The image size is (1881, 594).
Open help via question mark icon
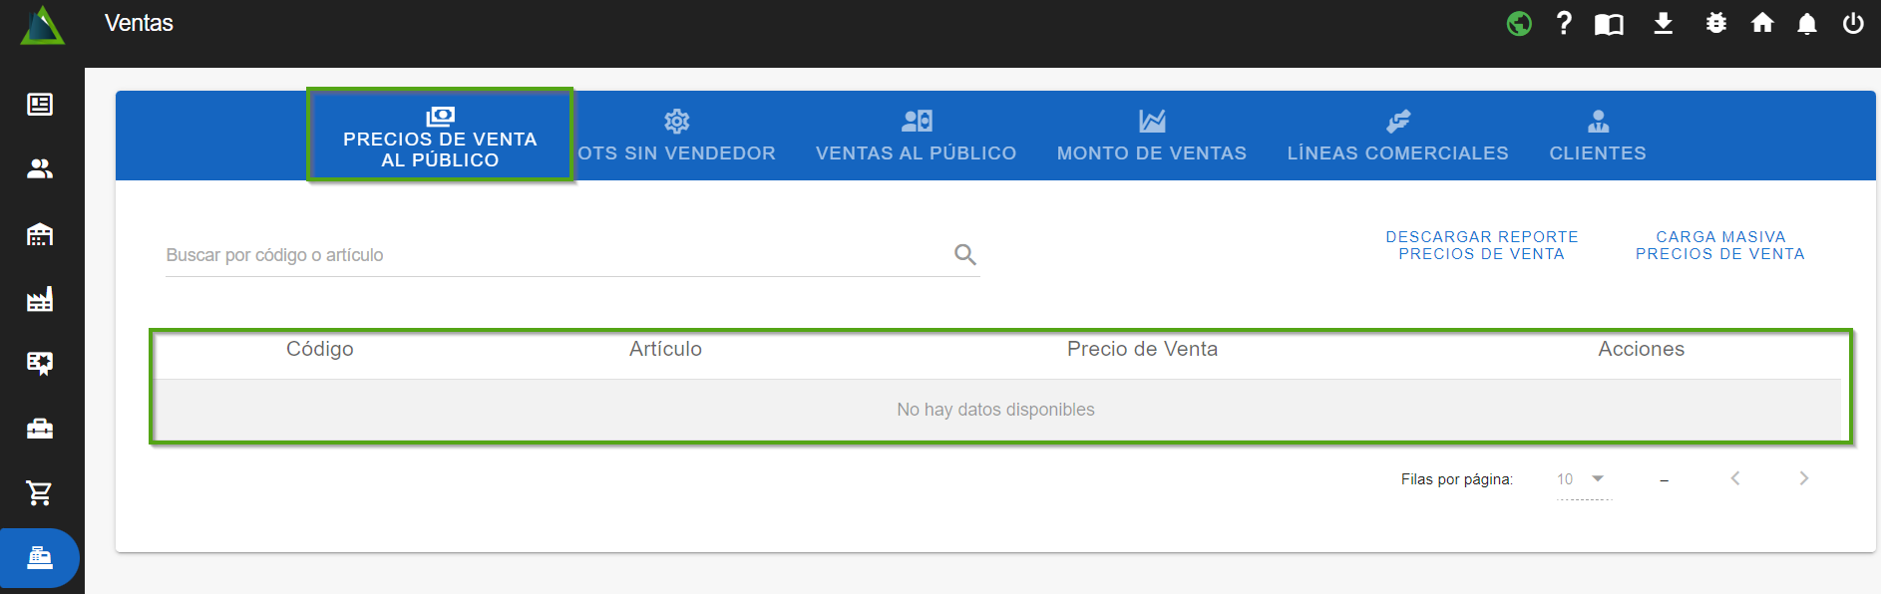1564,23
